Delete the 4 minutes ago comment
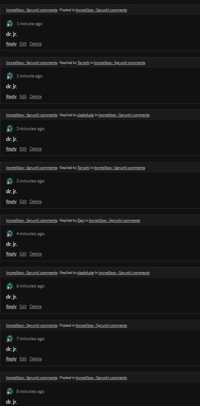The height and width of the screenshot is (406, 200). 36,254
